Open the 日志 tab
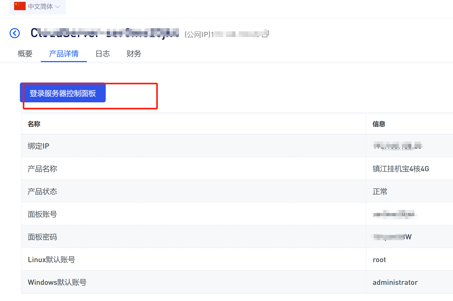 point(103,54)
